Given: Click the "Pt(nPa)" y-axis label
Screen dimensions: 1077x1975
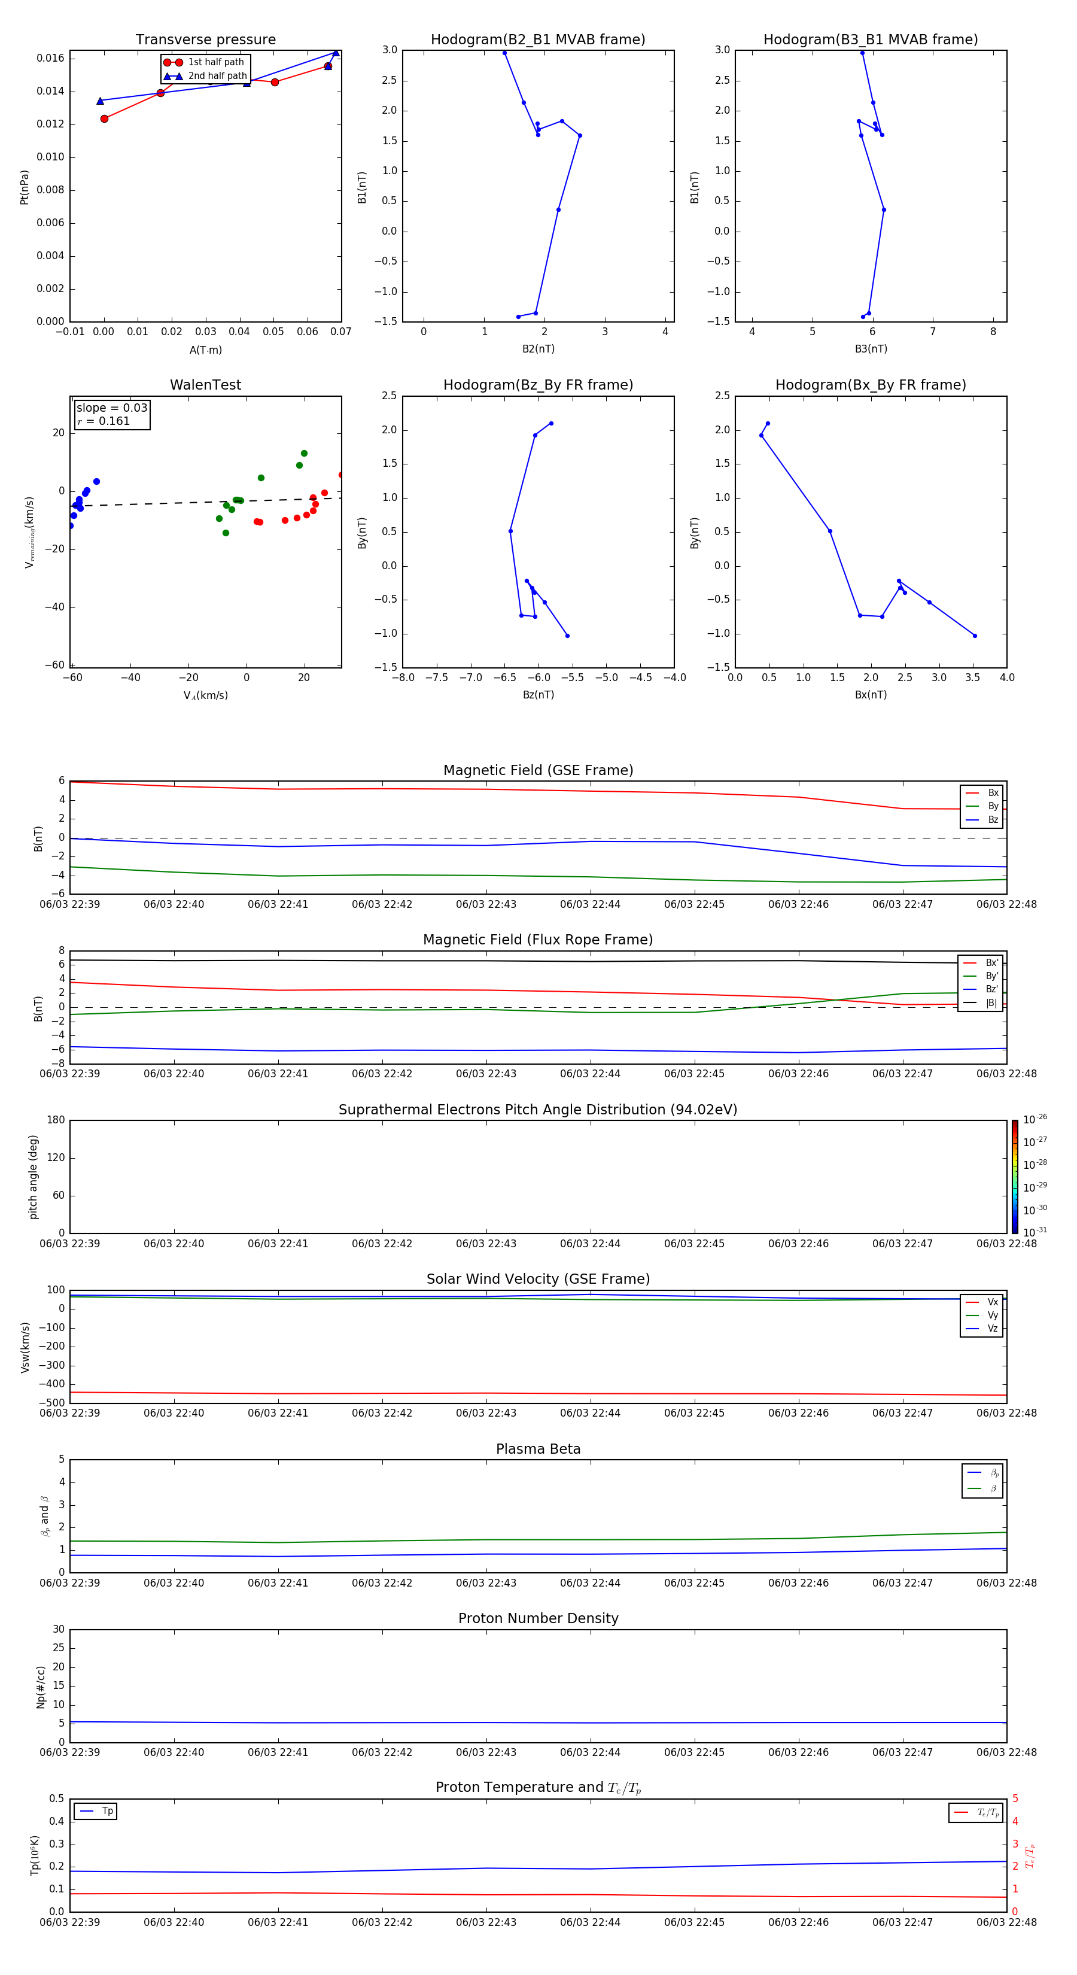Looking at the screenshot, I should (x=25, y=187).
